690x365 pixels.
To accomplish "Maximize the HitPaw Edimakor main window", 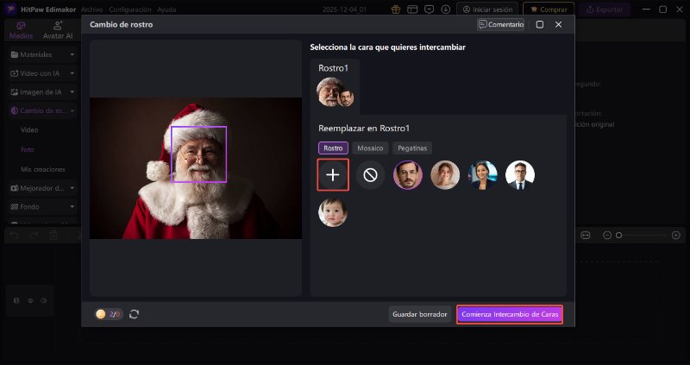I will click(662, 9).
